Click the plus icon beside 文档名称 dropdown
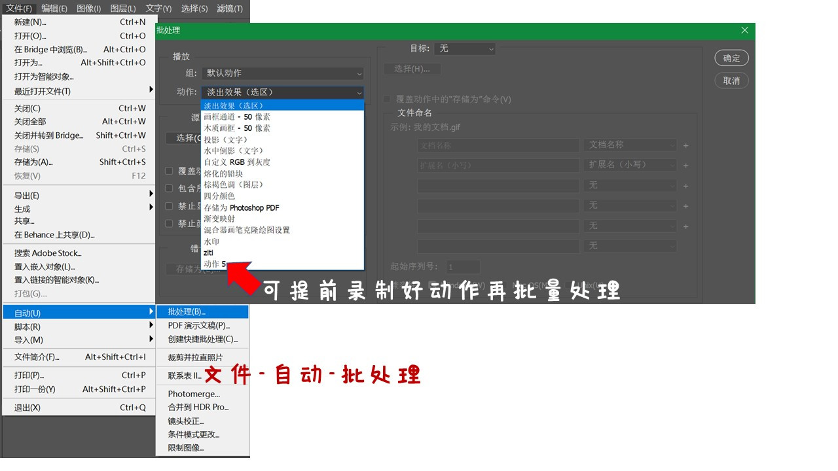838x471 pixels. [686, 146]
